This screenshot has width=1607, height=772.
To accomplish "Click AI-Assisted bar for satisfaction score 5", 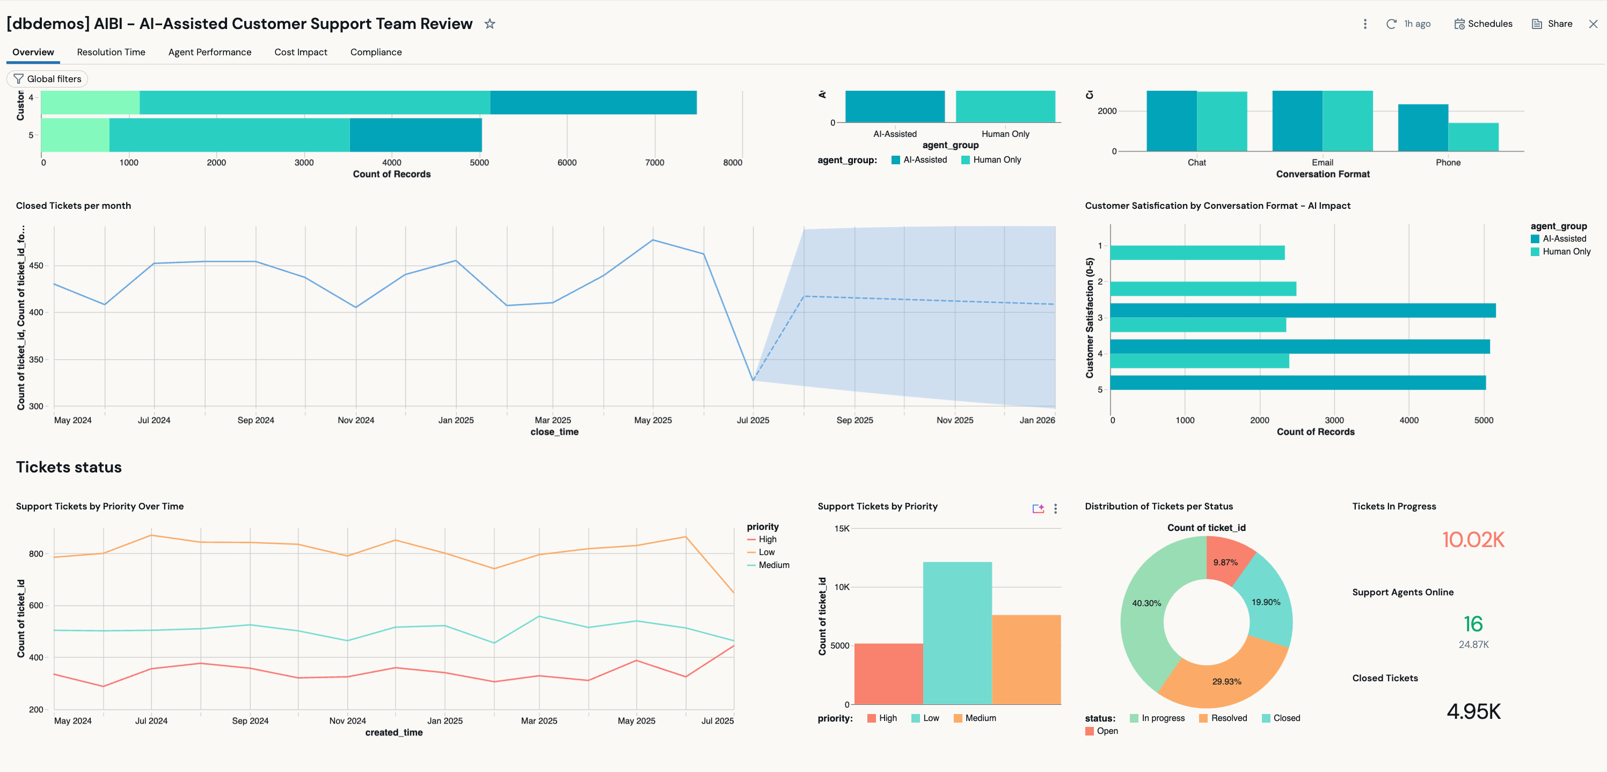I will pos(1298,383).
